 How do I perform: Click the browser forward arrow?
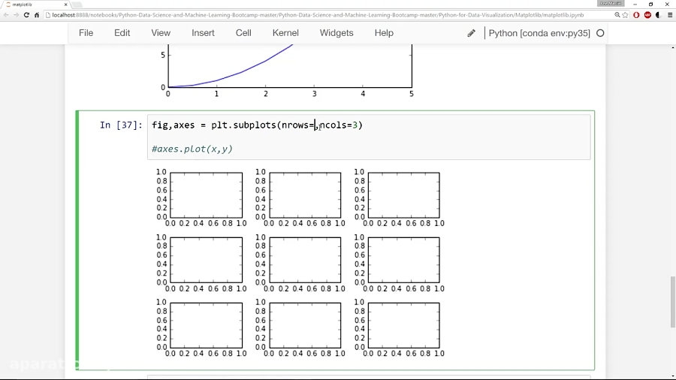click(16, 15)
